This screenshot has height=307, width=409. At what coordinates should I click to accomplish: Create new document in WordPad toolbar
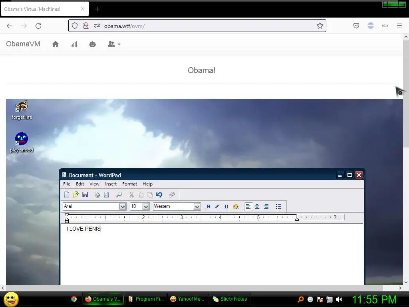[67, 195]
